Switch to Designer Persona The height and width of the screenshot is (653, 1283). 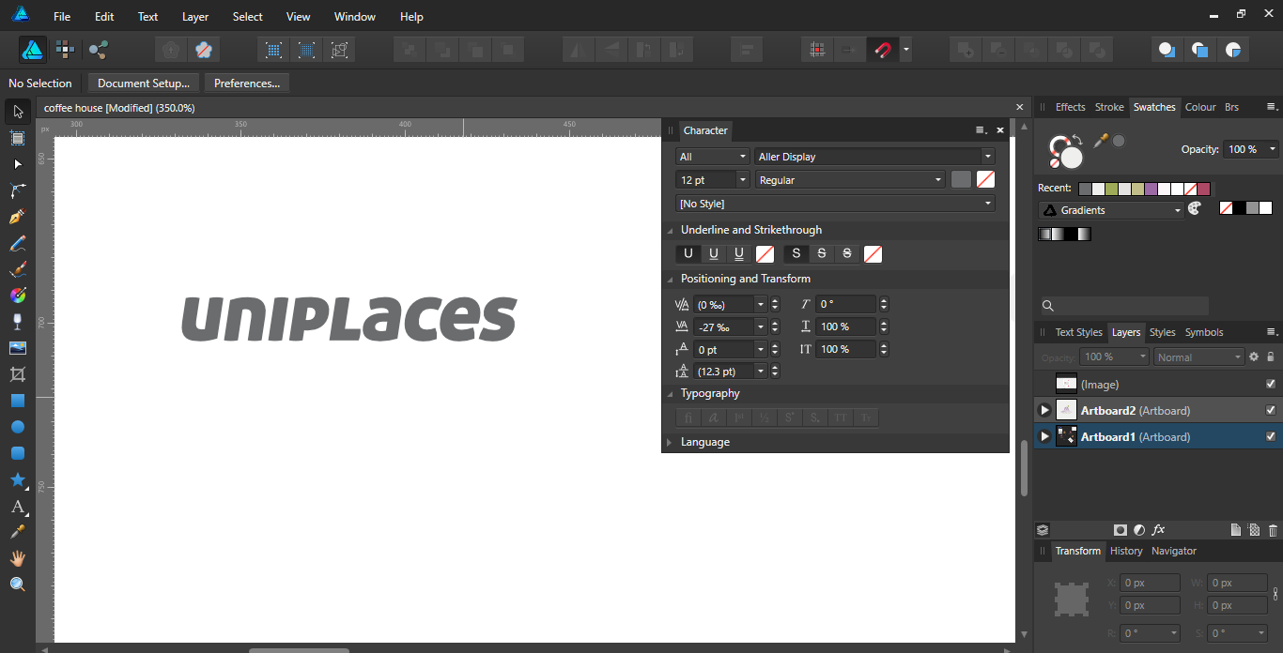click(x=33, y=50)
